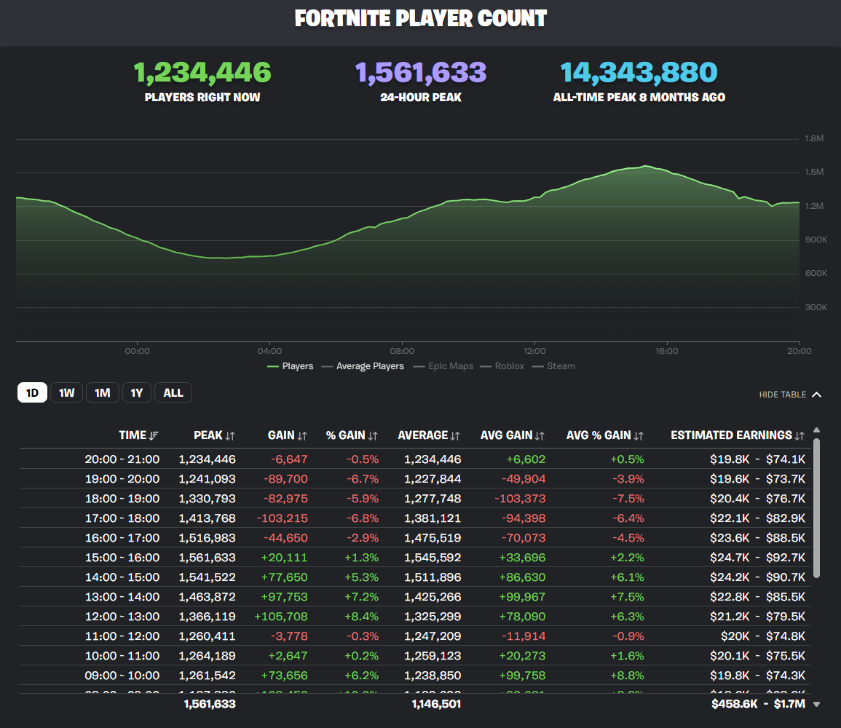841x728 pixels.
Task: Enable the Roblox legend series
Action: point(502,366)
